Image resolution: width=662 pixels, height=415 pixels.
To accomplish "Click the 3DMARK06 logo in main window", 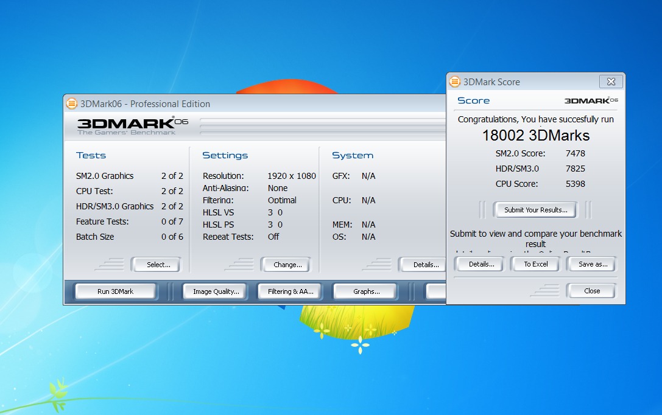I will click(132, 125).
